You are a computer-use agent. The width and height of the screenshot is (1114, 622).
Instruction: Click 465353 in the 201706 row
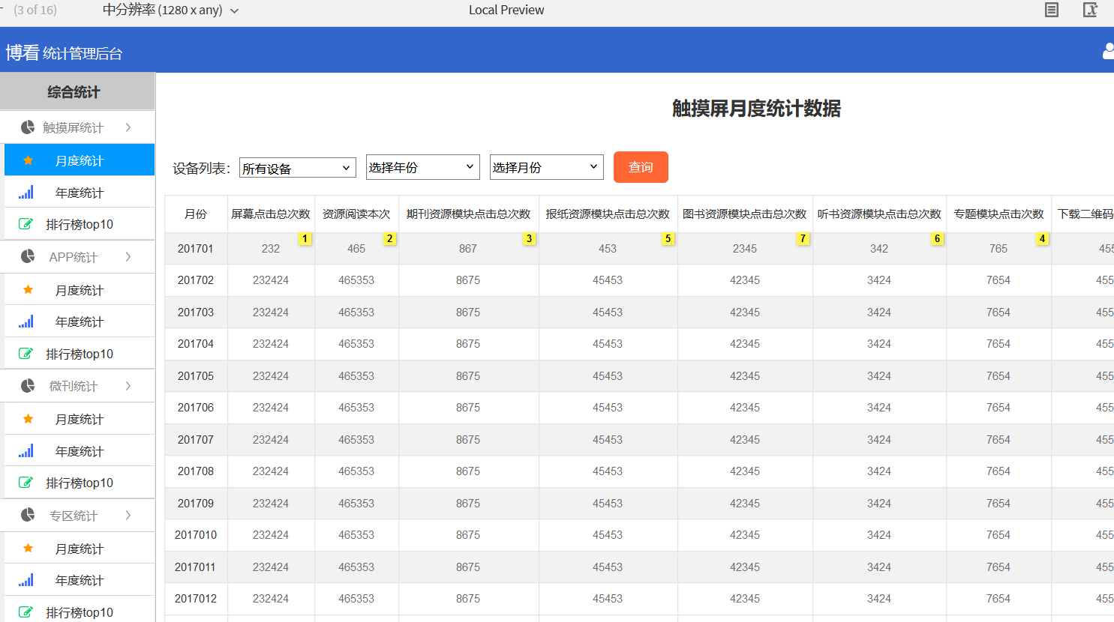coord(356,408)
